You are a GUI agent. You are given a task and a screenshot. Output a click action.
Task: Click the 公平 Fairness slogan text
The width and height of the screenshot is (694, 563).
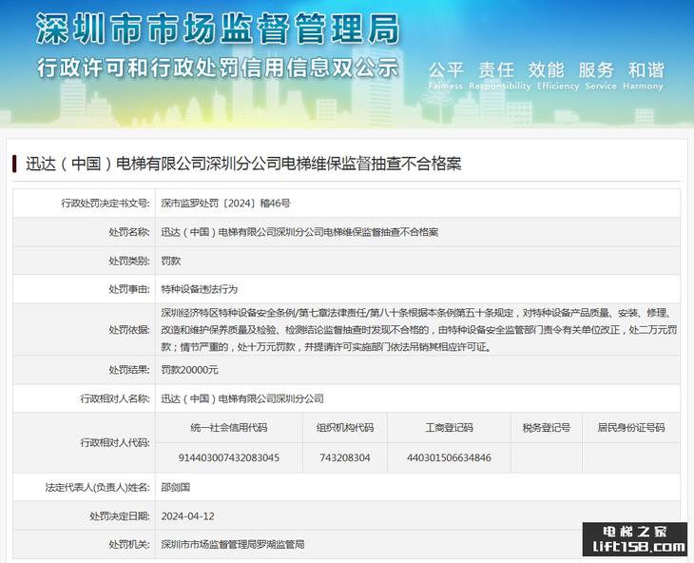pos(446,76)
